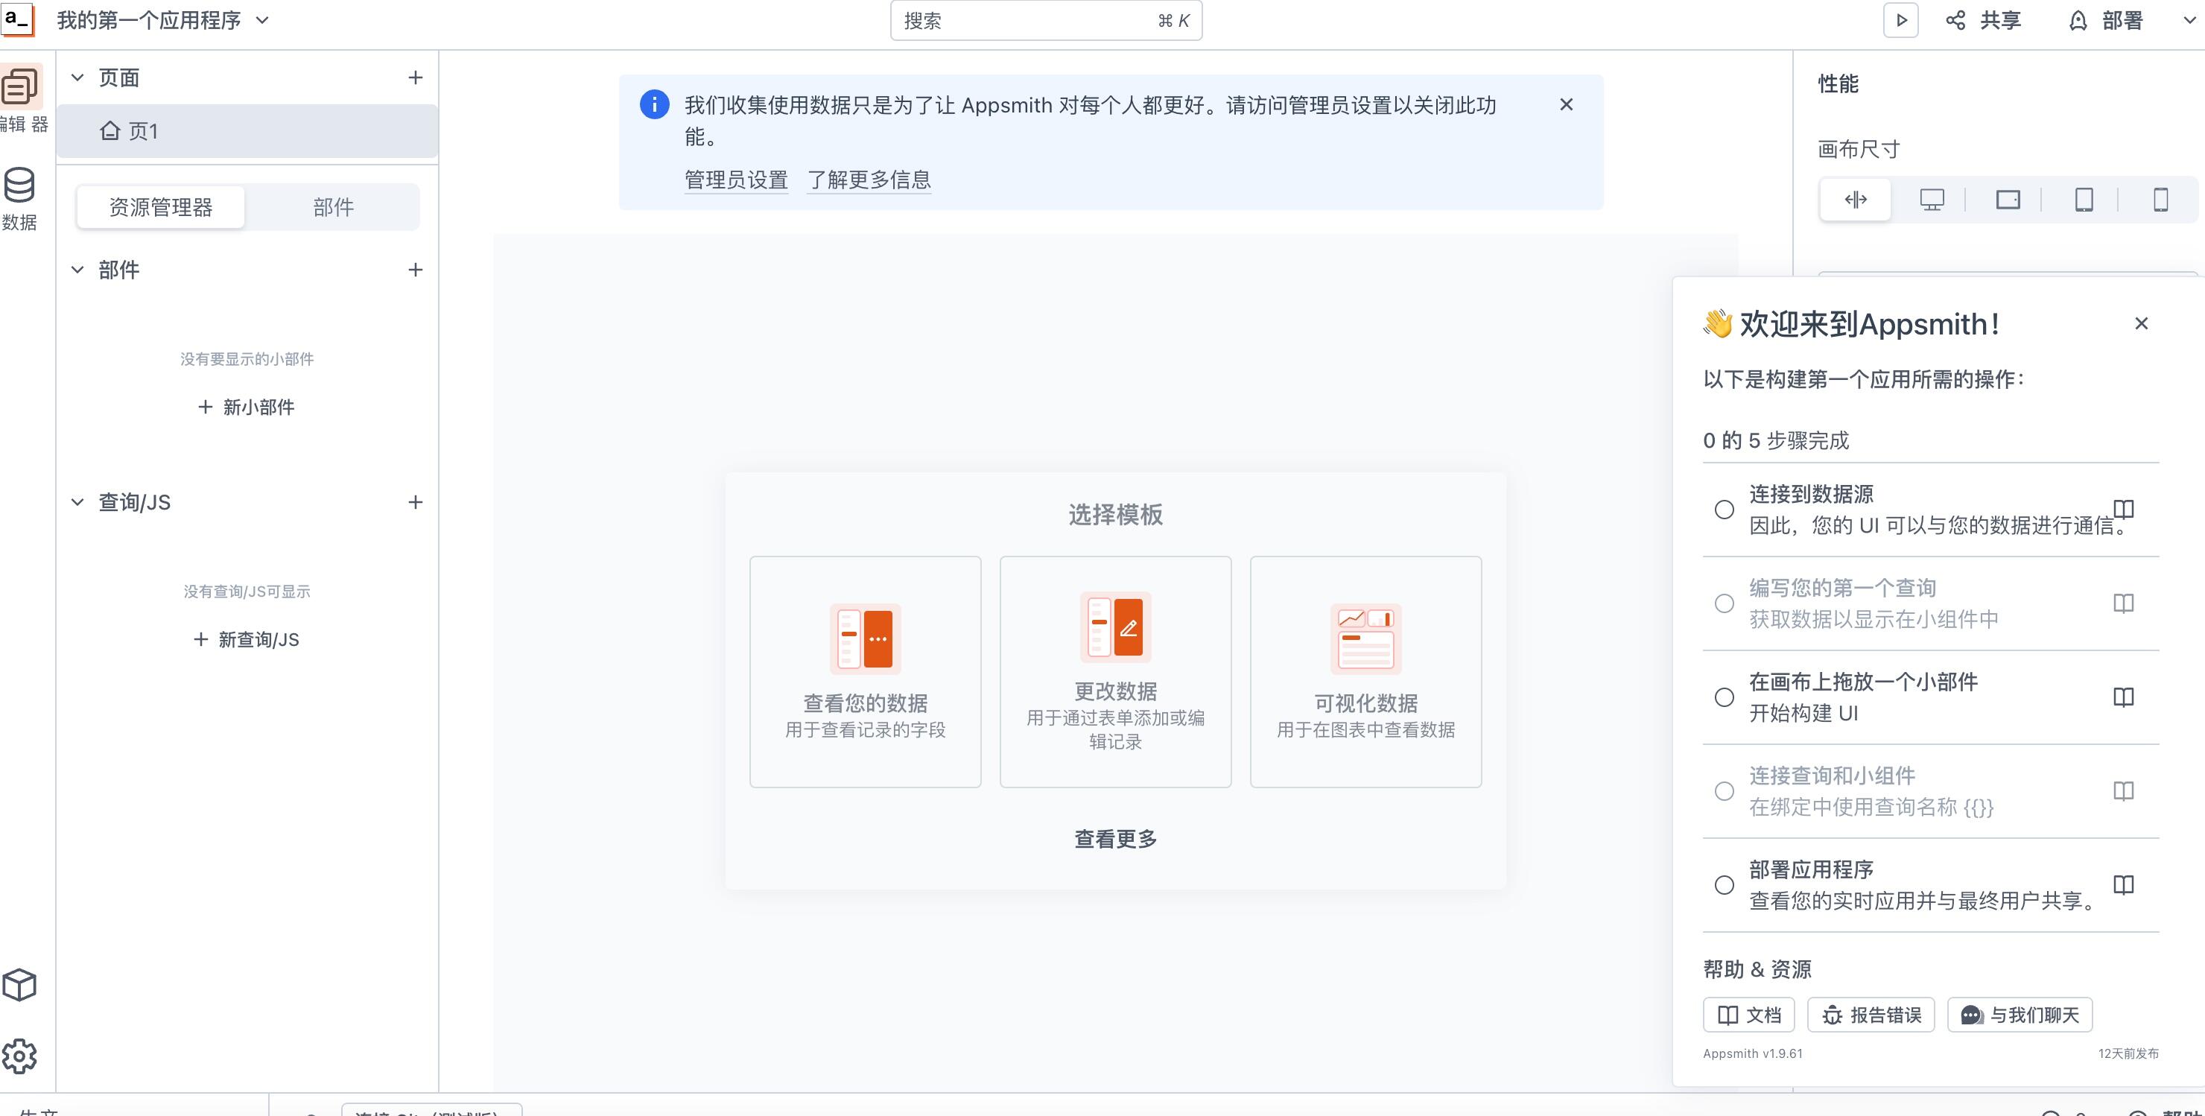This screenshot has width=2205, height=1116.
Task: Click the info icon in the banner
Action: (655, 104)
